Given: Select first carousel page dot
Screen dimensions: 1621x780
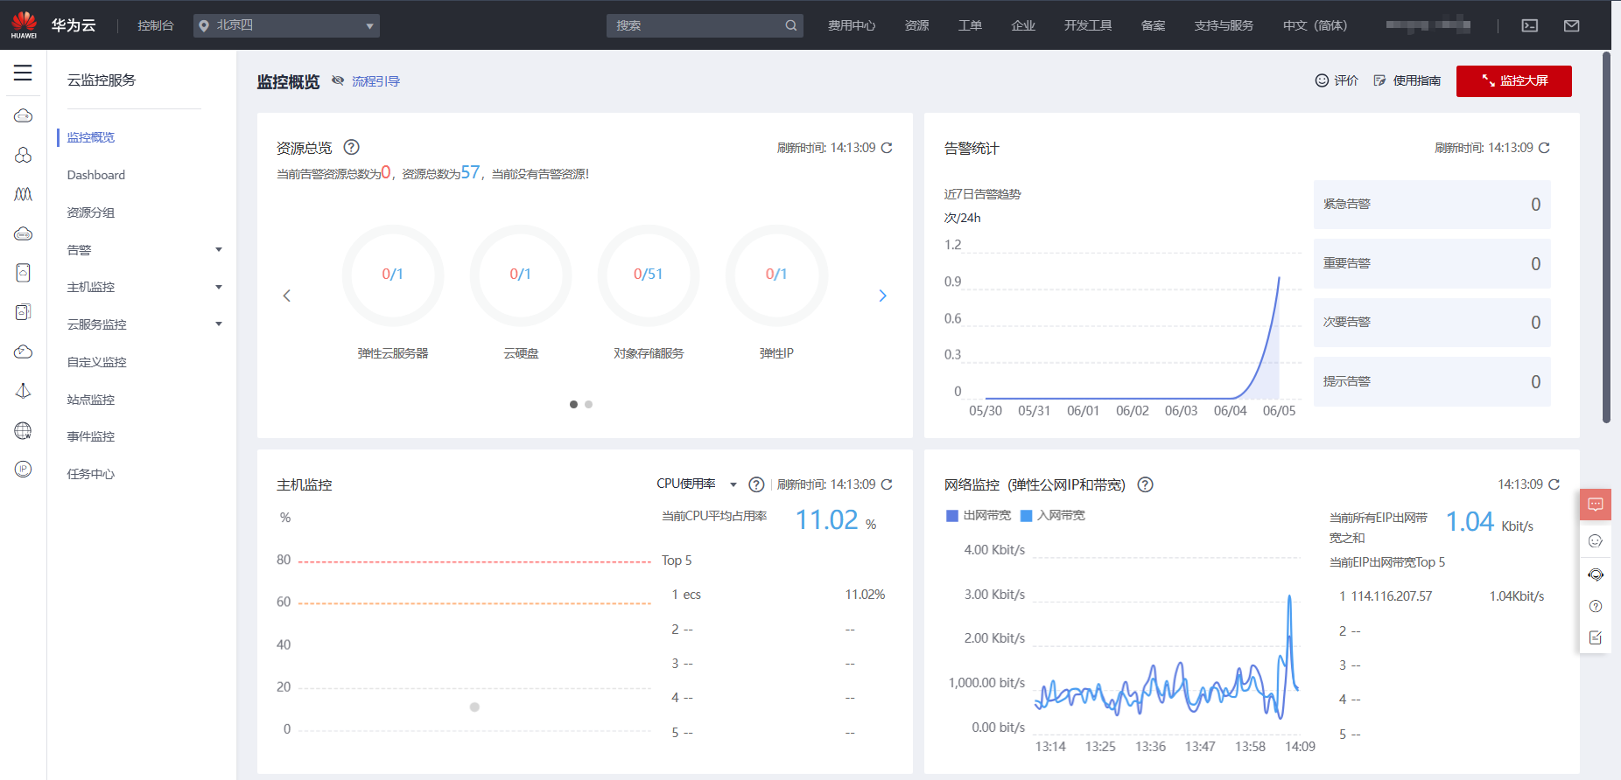Looking at the screenshot, I should [x=573, y=405].
